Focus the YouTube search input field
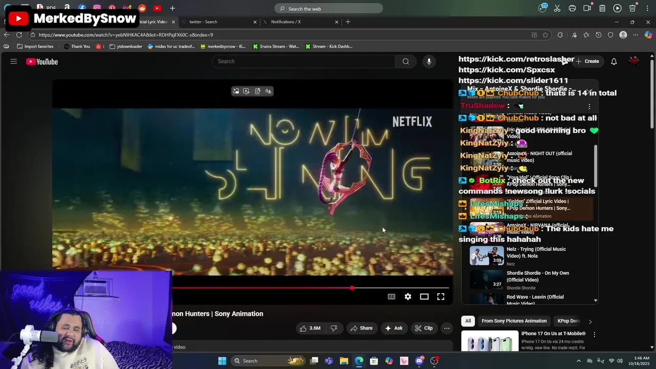Screen dimensions: 656x369 click(303, 61)
